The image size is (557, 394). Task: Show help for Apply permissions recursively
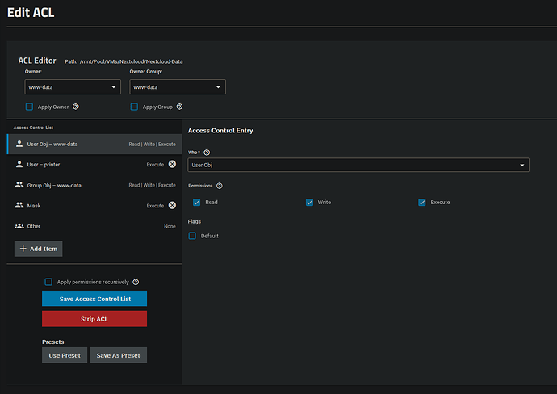click(x=136, y=282)
